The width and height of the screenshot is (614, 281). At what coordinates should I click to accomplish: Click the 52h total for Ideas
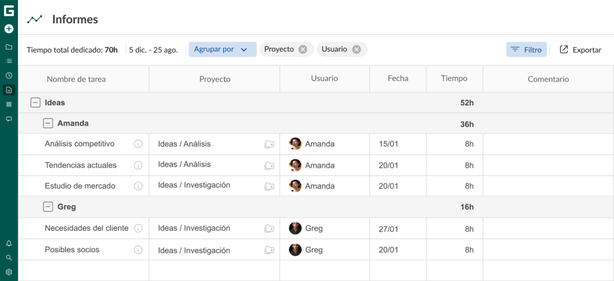pos(467,103)
